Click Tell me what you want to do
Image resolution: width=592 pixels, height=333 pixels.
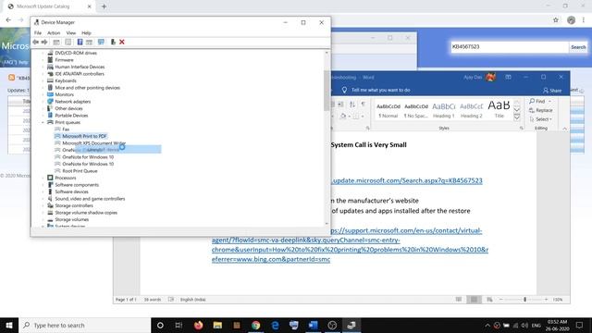coord(380,91)
